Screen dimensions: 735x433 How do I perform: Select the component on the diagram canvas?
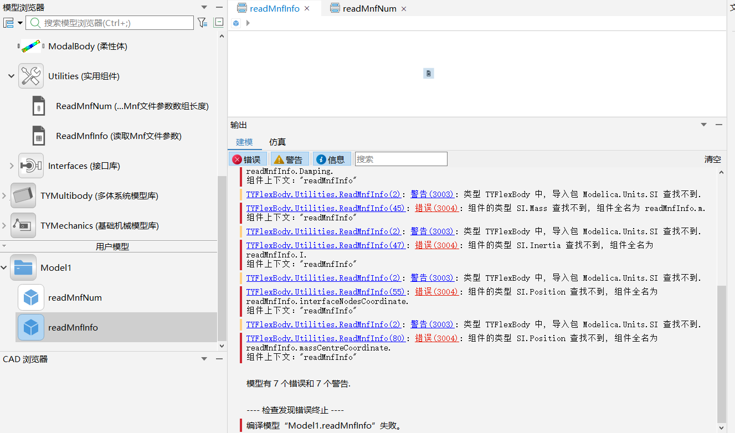coord(429,73)
